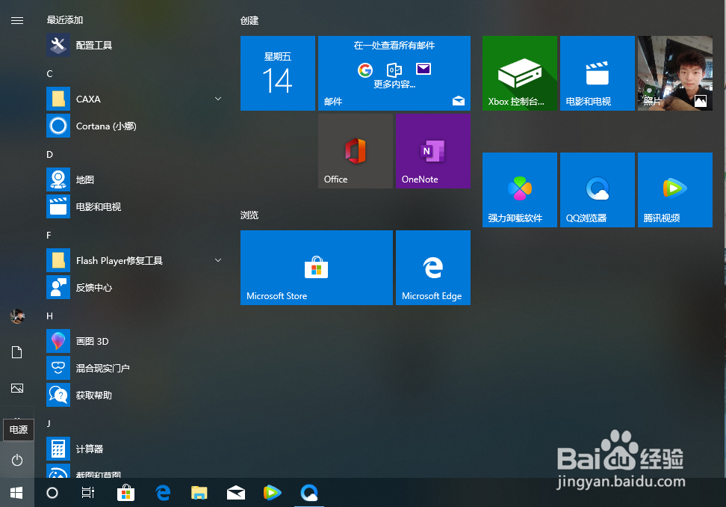The height and width of the screenshot is (507, 726).
Task: Launch 地图 maps app from the list
Action: [134, 179]
